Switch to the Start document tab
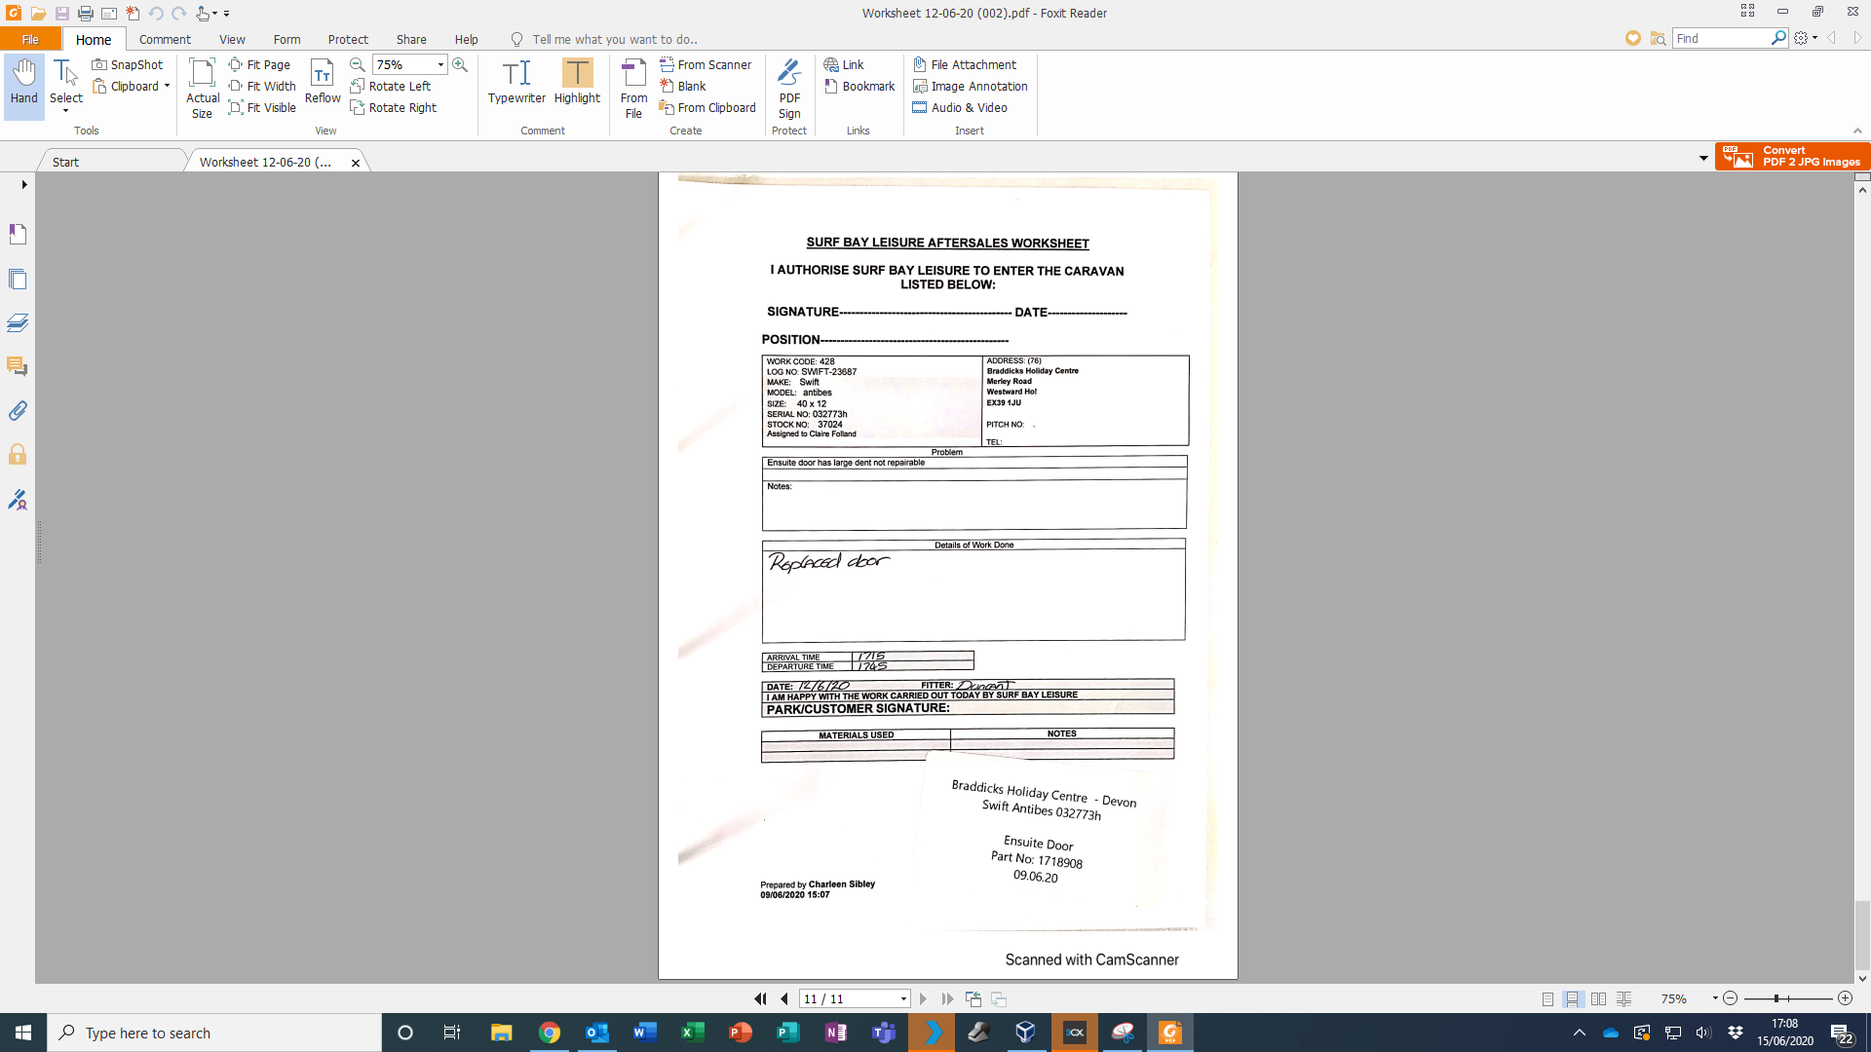Image resolution: width=1871 pixels, height=1052 pixels. point(66,162)
